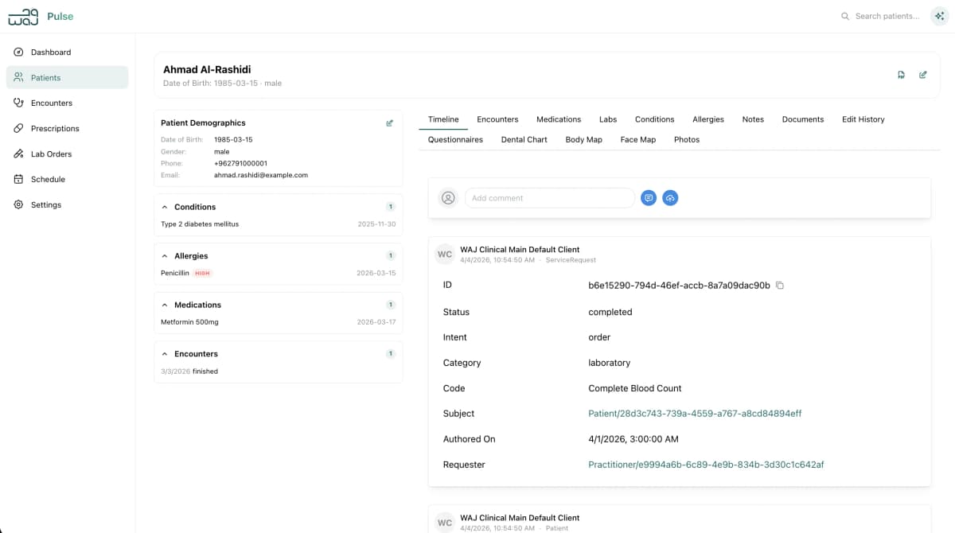
Task: Open the Dashboard from the sidebar
Action: pos(50,52)
